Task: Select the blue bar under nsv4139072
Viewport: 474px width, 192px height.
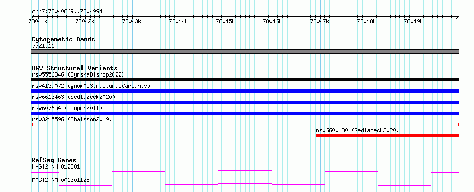Action: 245,91
